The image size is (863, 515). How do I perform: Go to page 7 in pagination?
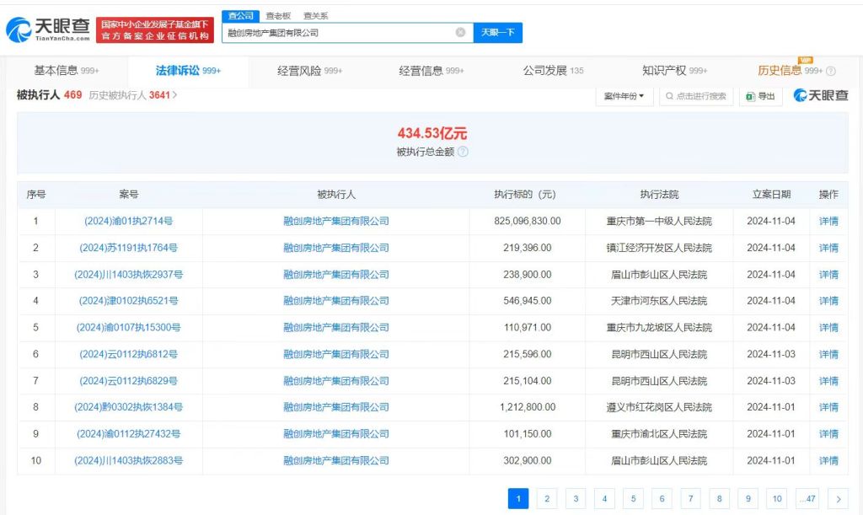[x=690, y=498]
